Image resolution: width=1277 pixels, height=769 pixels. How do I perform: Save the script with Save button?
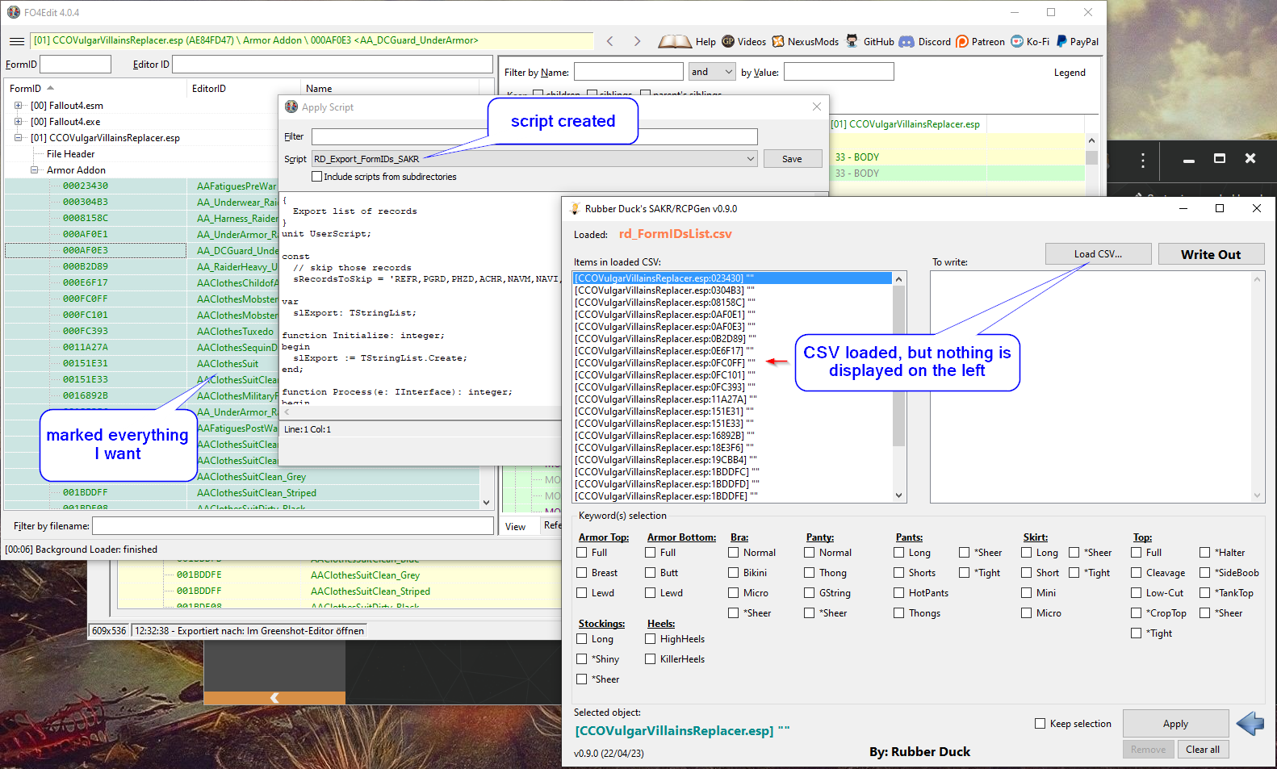(792, 159)
